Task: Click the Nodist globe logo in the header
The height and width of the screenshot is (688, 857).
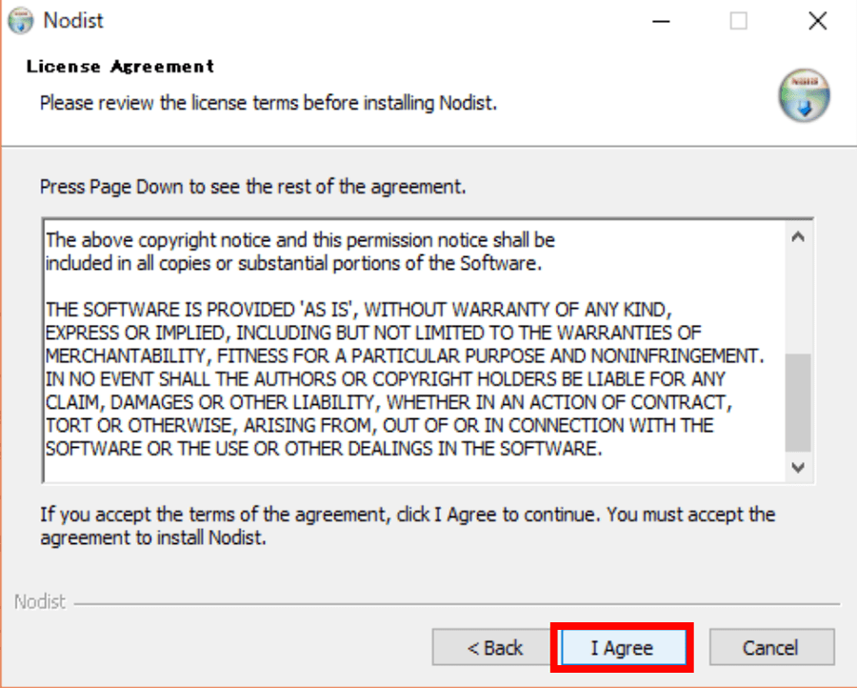Action: (804, 94)
